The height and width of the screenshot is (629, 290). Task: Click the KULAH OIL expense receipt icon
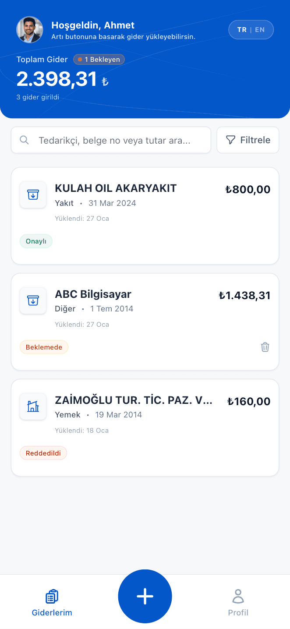tap(33, 195)
